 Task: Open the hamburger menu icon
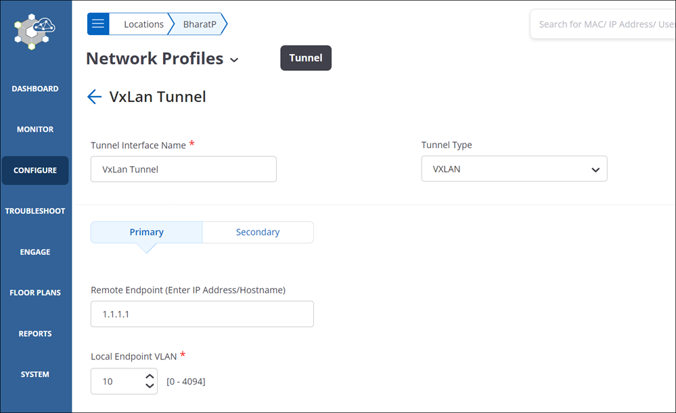[x=98, y=24]
